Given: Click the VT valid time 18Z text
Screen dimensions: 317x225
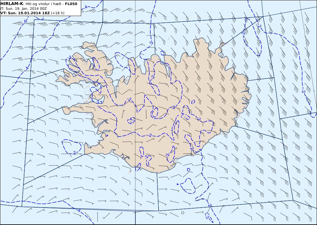Looking at the screenshot, I should (x=25, y=13).
